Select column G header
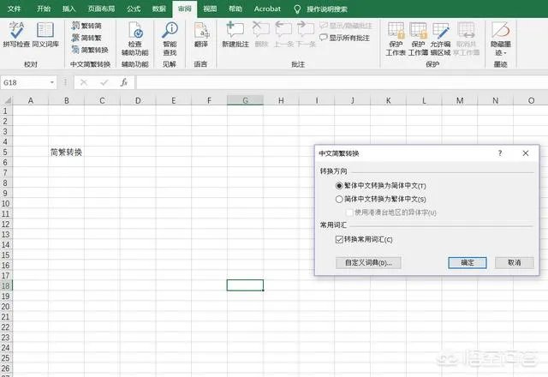The width and height of the screenshot is (548, 377). point(246,100)
